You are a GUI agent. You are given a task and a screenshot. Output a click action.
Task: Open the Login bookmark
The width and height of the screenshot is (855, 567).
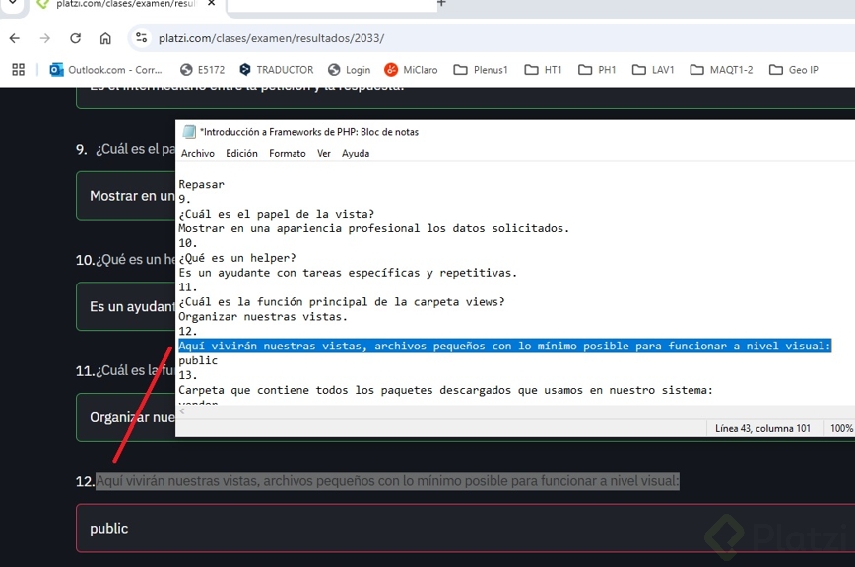tap(349, 70)
